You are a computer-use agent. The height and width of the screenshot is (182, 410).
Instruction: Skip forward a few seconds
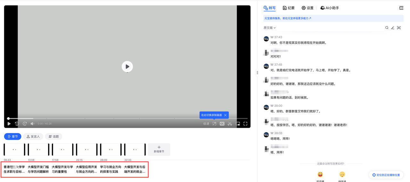tap(25, 124)
